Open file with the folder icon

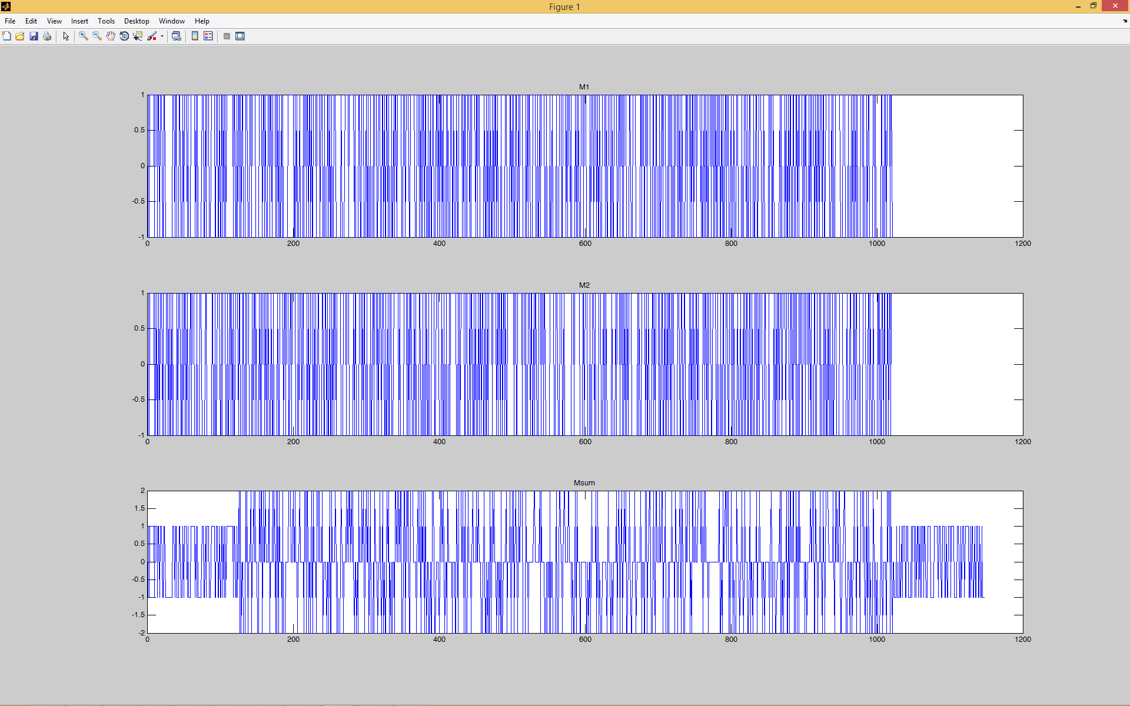20,36
